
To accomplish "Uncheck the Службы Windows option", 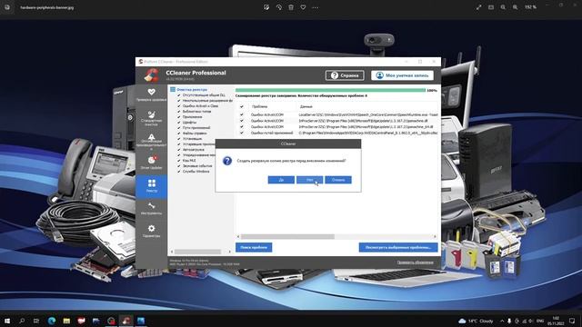I will (x=179, y=172).
